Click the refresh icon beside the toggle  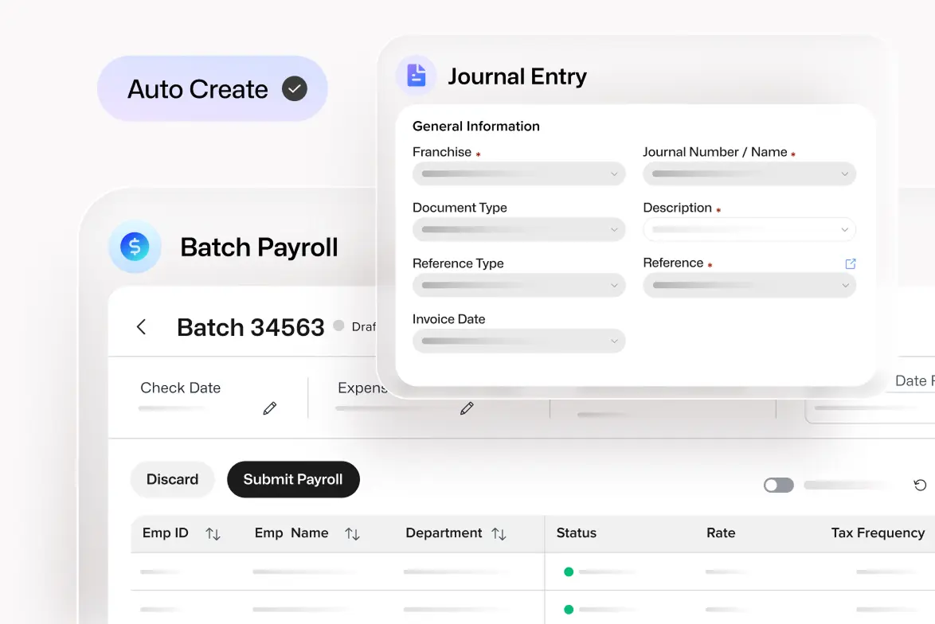coord(920,486)
